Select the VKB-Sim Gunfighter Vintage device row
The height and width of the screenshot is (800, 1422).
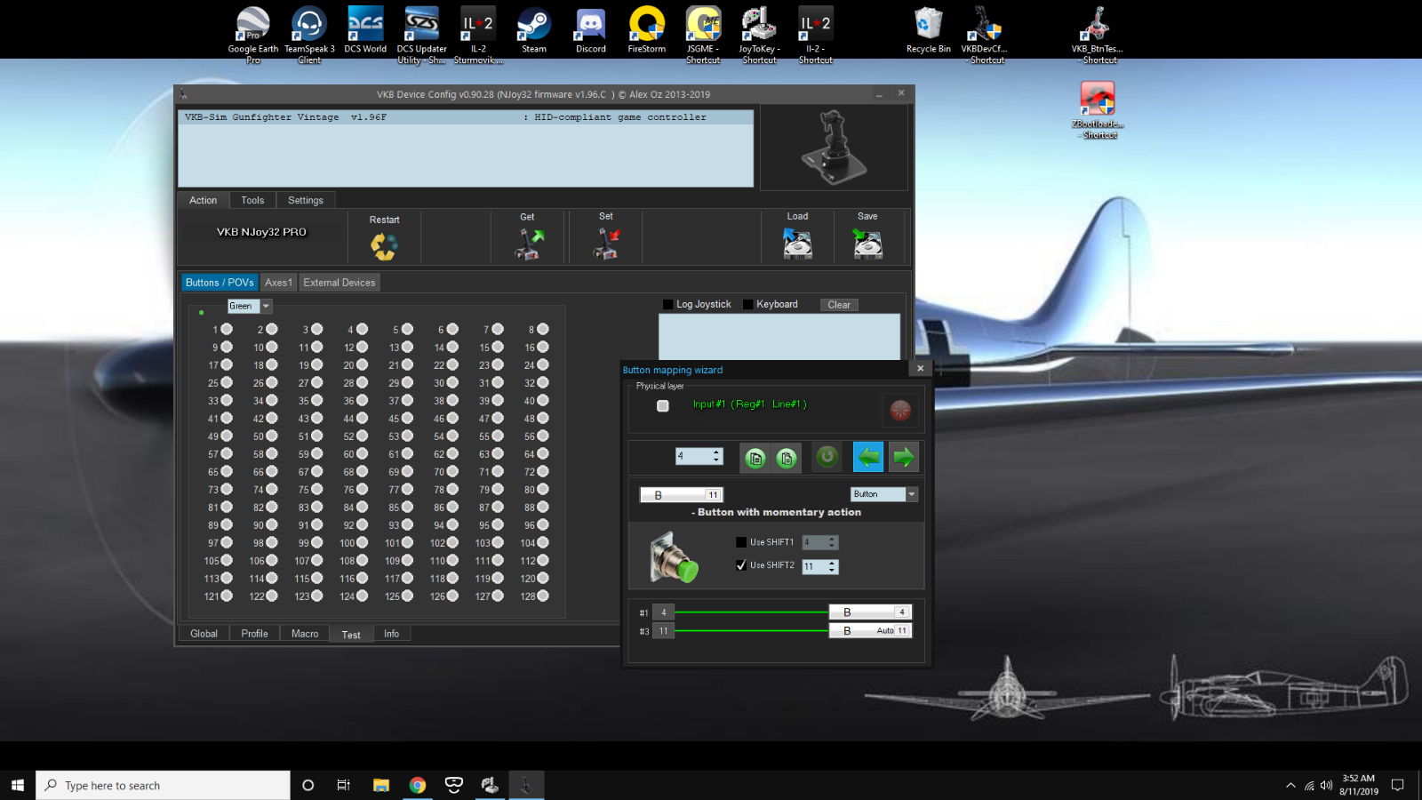click(x=466, y=117)
